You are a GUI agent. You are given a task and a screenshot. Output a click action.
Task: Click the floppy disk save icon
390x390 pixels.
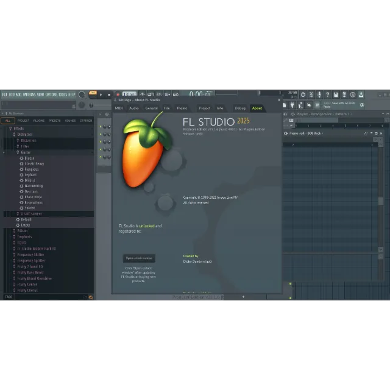point(336,94)
